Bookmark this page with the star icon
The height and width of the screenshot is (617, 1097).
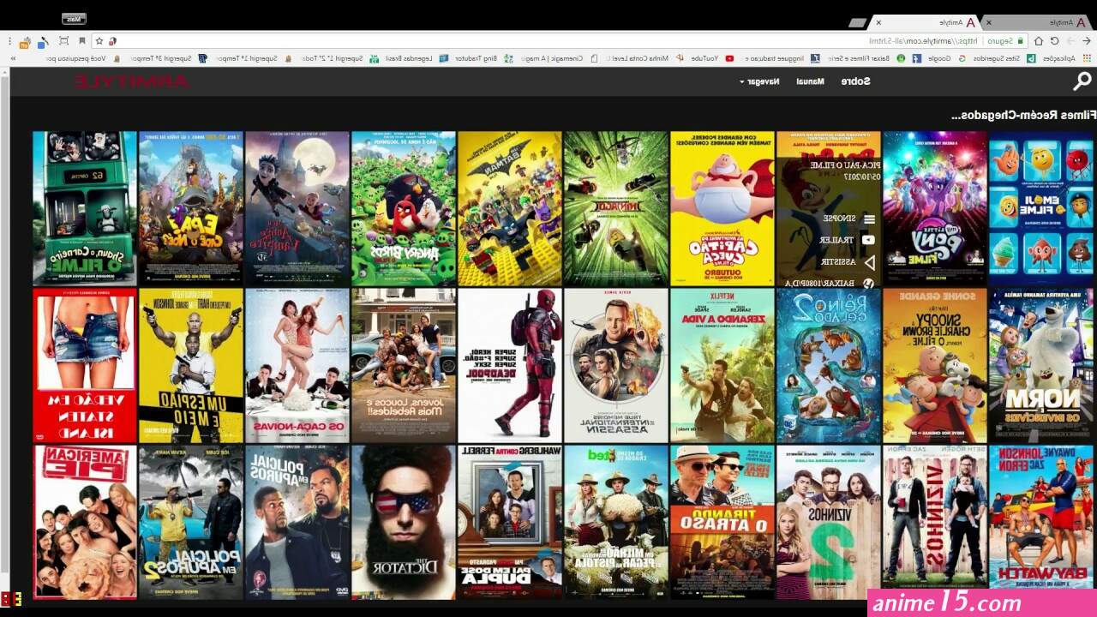click(99, 40)
